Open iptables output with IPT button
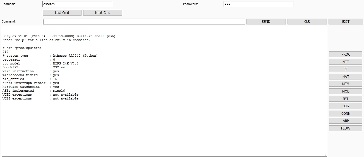 tap(346, 99)
